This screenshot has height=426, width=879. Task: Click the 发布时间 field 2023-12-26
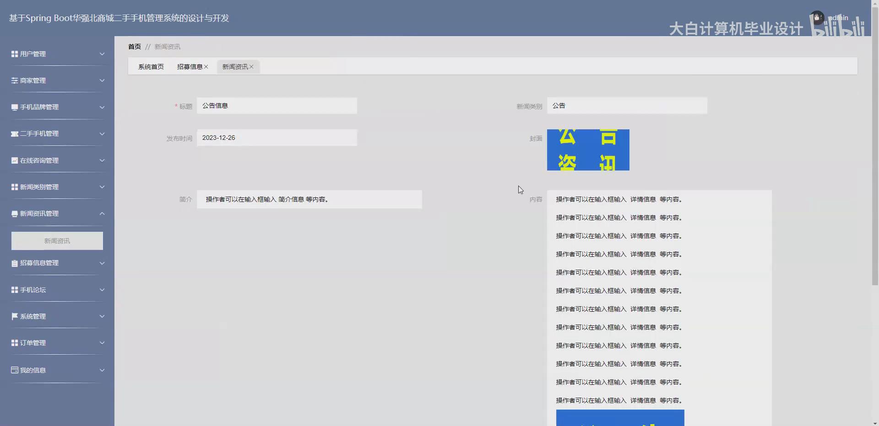277,138
